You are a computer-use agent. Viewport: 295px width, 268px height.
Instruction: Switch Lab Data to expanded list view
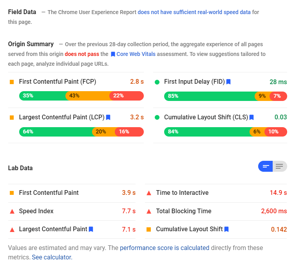pyautogui.click(x=279, y=166)
